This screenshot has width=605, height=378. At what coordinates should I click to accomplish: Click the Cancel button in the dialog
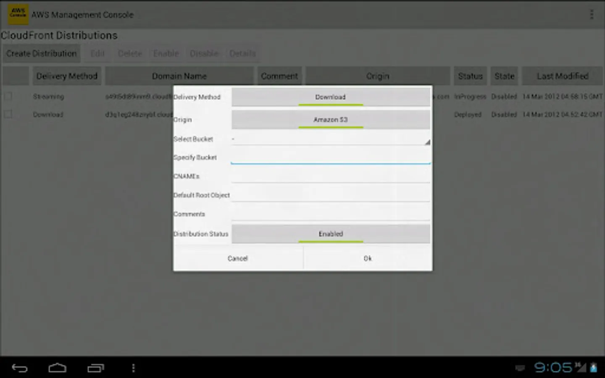coord(238,258)
